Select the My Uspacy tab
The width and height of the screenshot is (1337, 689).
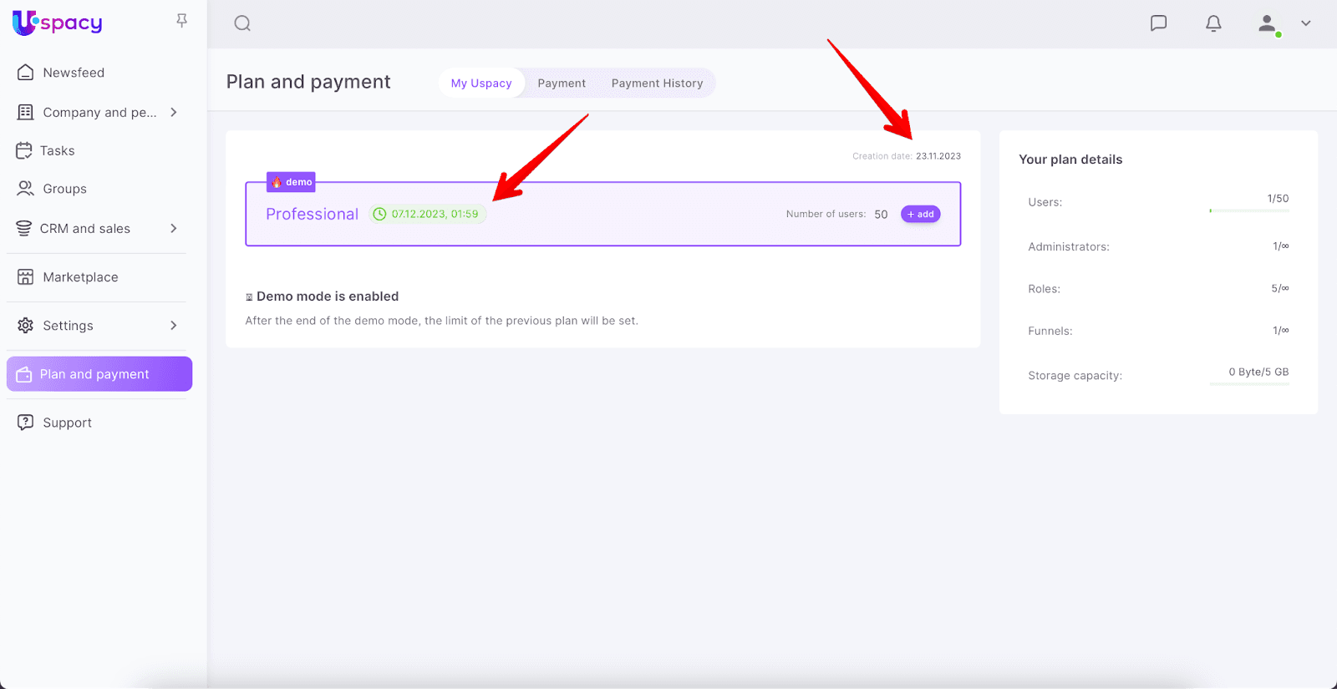[481, 84]
